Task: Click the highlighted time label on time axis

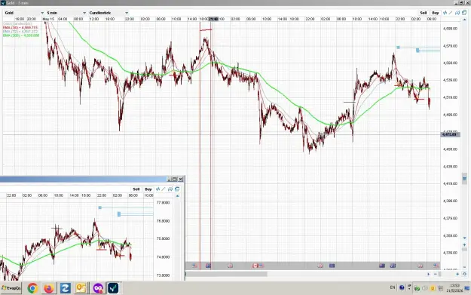Action: coord(213,19)
